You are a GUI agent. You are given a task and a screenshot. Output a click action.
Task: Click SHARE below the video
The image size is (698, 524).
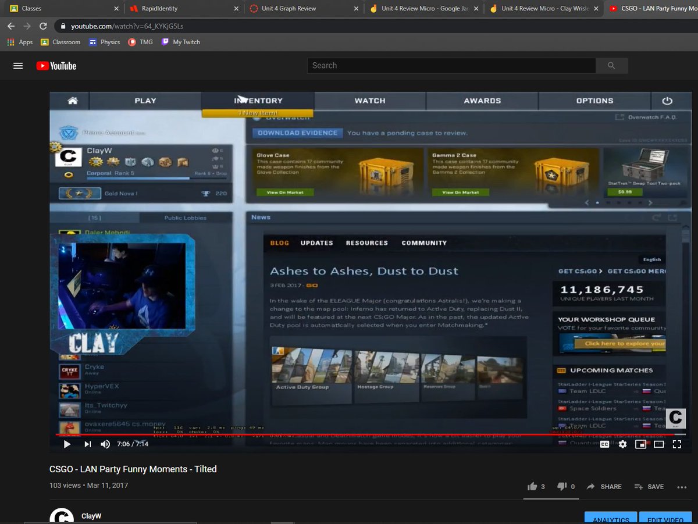604,486
